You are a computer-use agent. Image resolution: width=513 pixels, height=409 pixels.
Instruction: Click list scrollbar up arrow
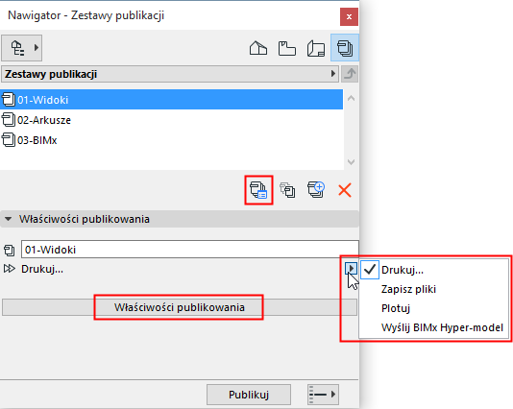tap(351, 98)
